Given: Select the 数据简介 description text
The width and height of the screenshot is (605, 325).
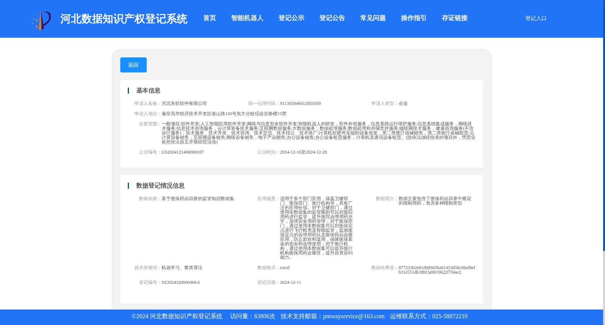Looking at the screenshot, I should tap(435, 201).
